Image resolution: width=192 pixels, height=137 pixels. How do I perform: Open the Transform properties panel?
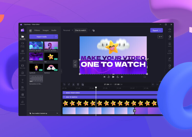tap(169, 52)
